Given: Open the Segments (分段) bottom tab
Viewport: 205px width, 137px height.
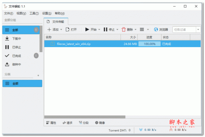Looking at the screenshot, I should [84, 123].
